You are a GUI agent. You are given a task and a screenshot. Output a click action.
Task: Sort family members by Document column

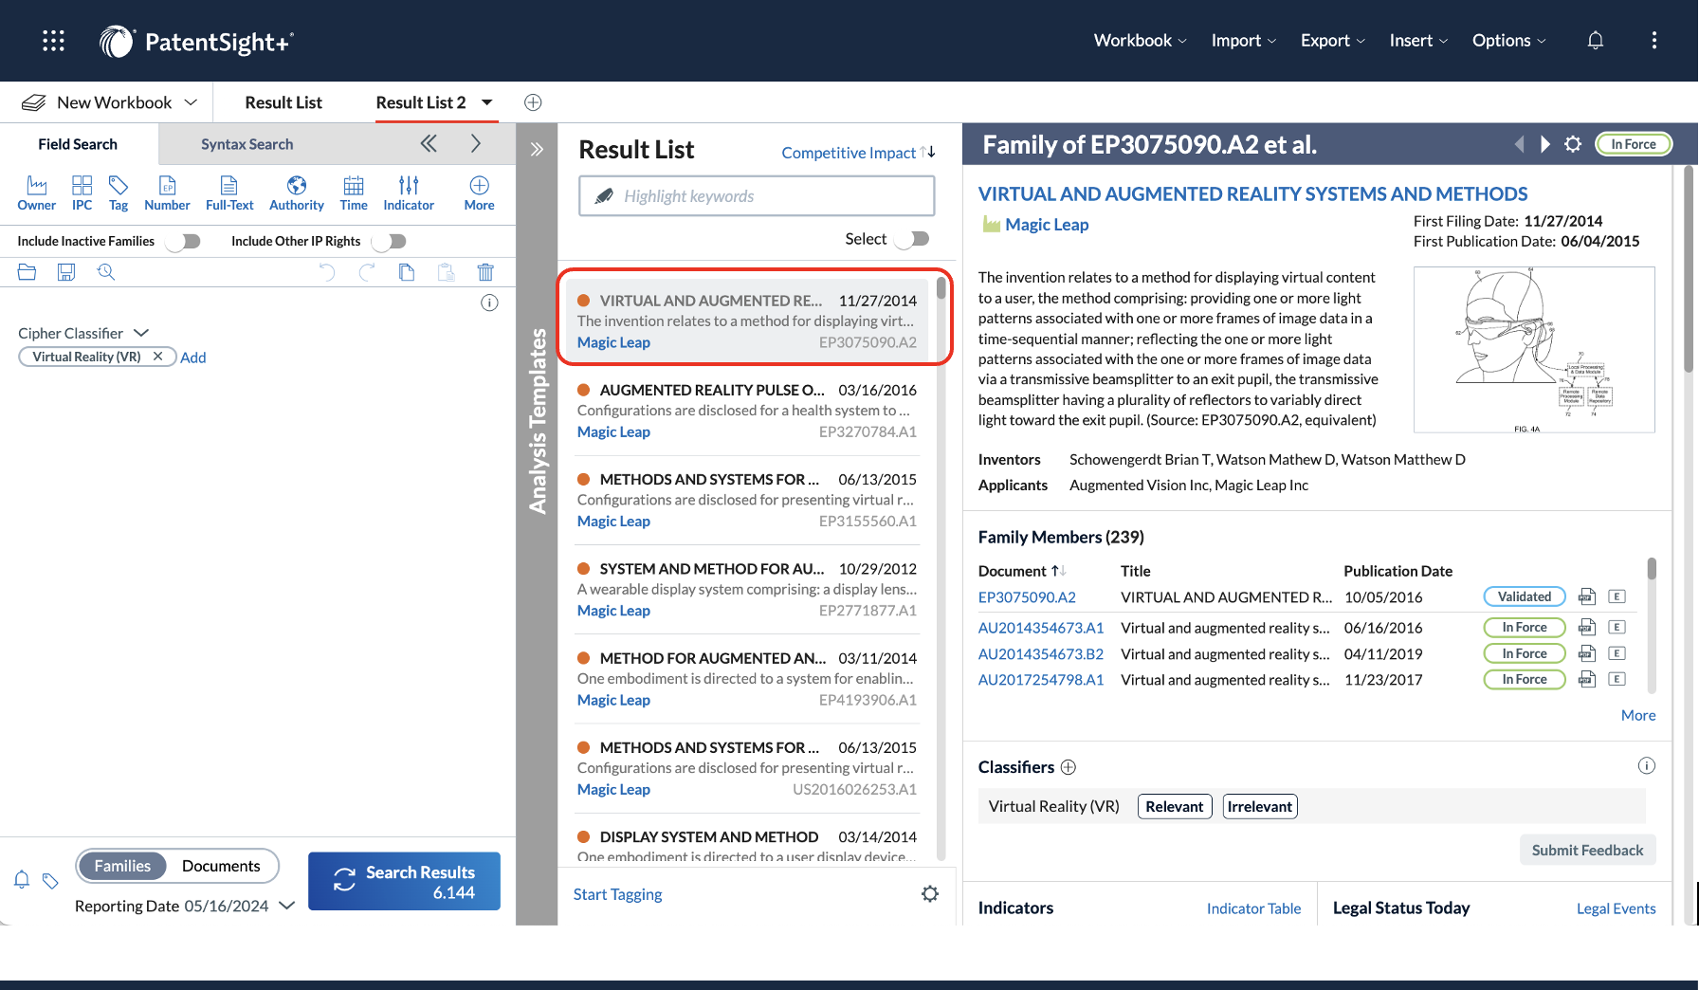(1022, 571)
